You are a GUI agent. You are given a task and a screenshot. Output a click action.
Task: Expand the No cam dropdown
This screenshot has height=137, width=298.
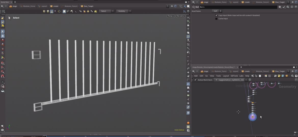pyautogui.click(x=181, y=16)
